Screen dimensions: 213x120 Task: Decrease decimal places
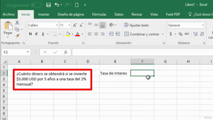tap(202, 34)
